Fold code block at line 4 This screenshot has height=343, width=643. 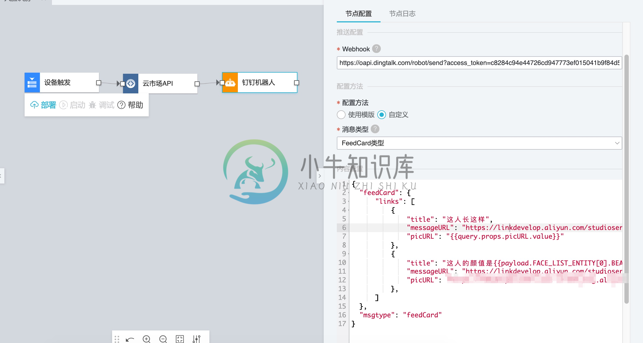pyautogui.click(x=349, y=210)
